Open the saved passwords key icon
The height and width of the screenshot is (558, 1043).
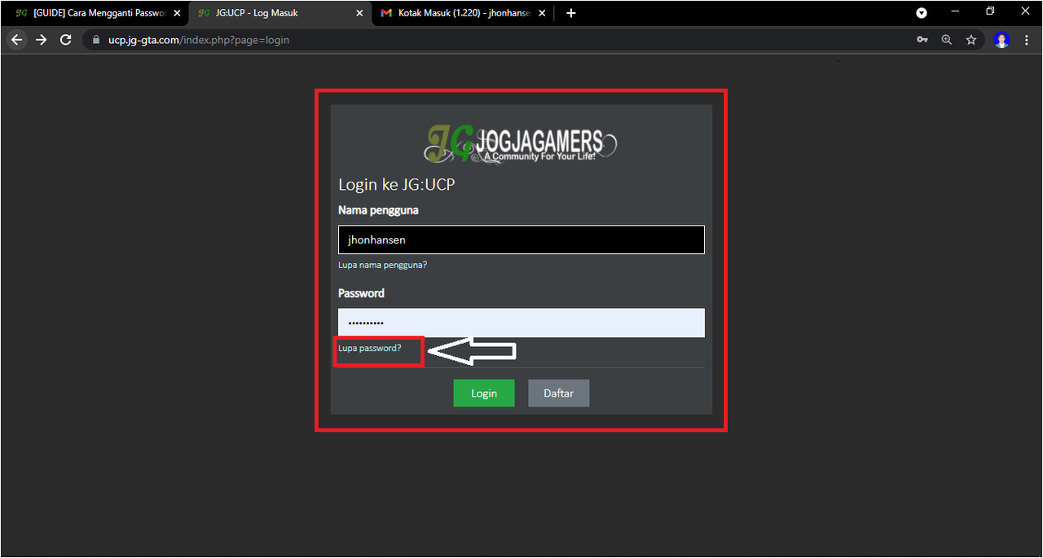[922, 39]
